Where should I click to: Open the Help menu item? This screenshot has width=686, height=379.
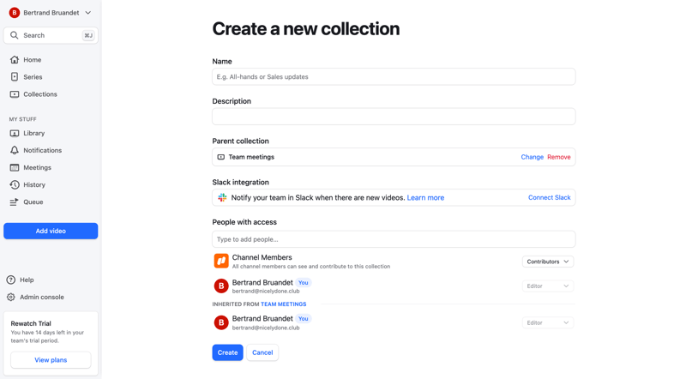(x=27, y=280)
